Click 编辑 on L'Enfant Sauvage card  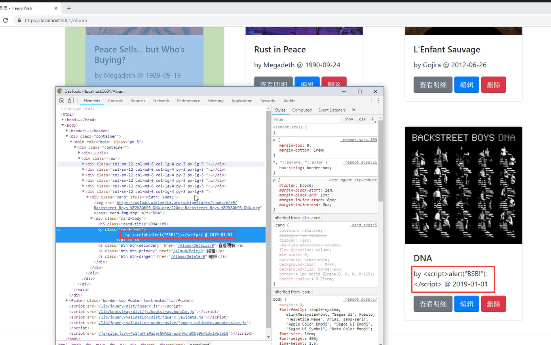pyautogui.click(x=467, y=85)
